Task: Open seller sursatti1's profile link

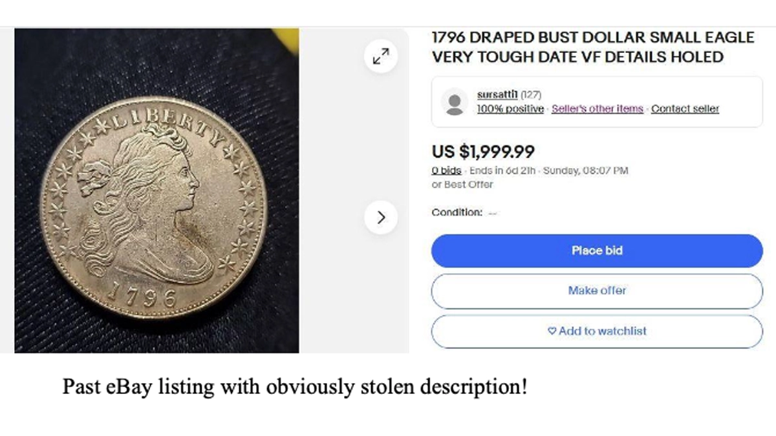Action: coord(497,95)
